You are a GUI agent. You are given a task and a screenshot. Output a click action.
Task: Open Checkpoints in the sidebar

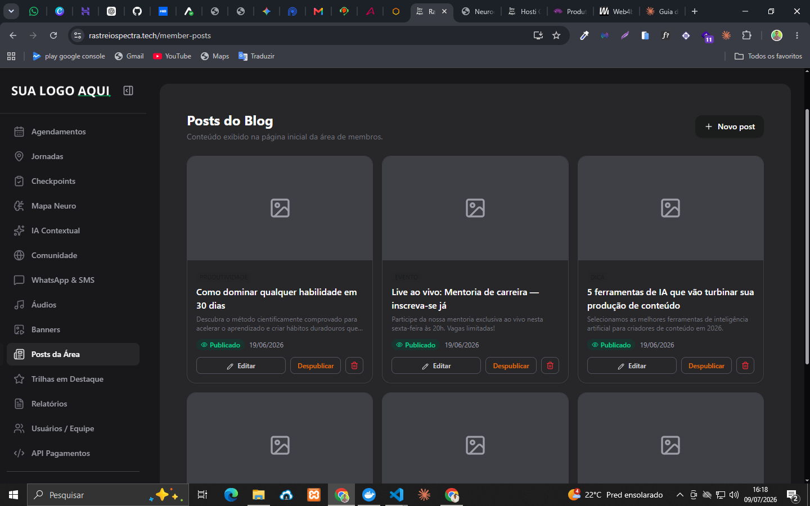click(x=73, y=181)
